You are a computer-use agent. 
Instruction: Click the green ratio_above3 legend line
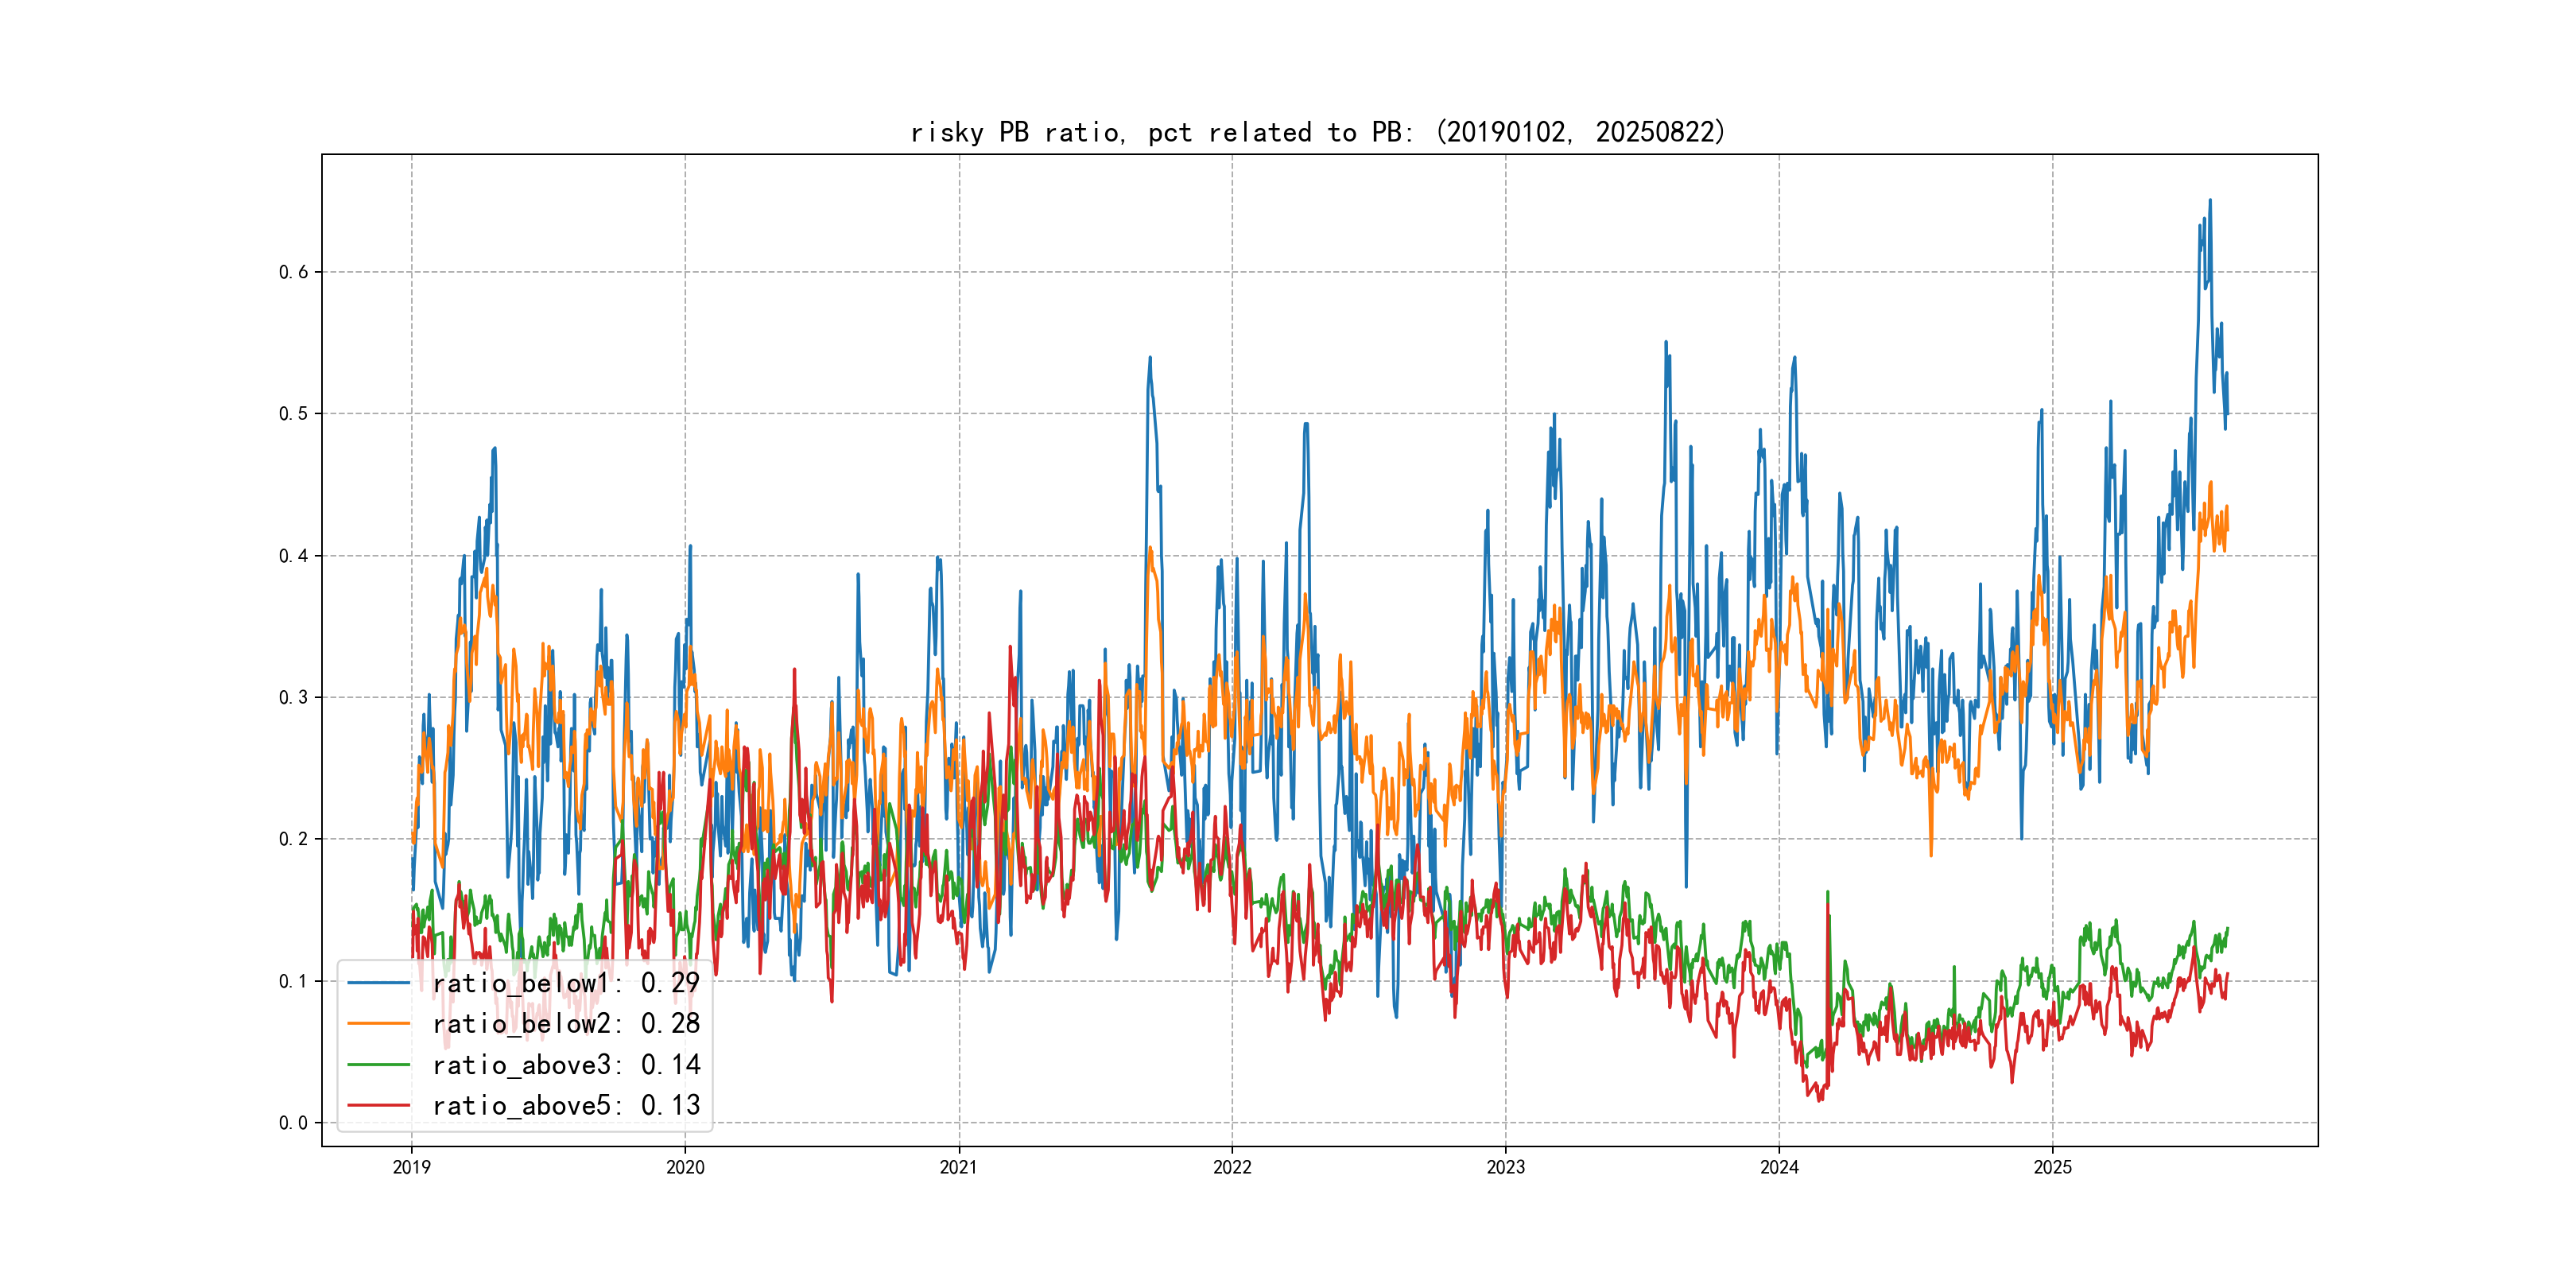coord(378,1065)
